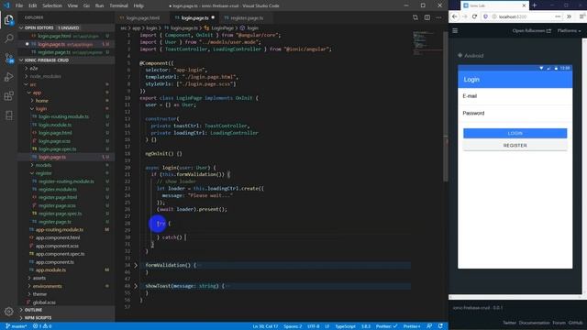Switch to the login.page.html editor tab

(x=143, y=18)
